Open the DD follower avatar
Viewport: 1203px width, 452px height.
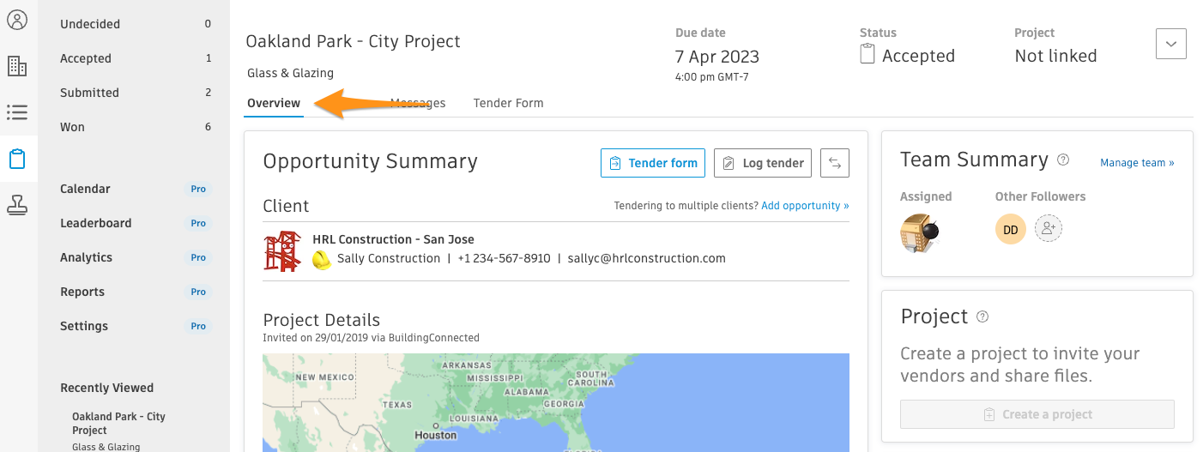(1010, 229)
